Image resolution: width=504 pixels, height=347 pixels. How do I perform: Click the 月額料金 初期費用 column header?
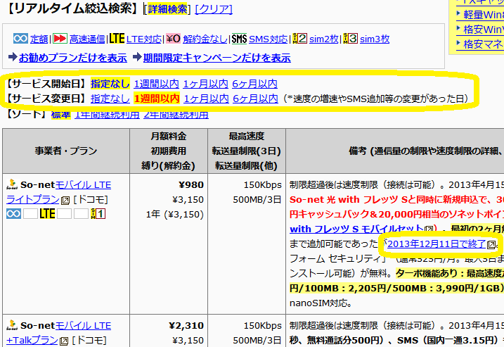(169, 151)
